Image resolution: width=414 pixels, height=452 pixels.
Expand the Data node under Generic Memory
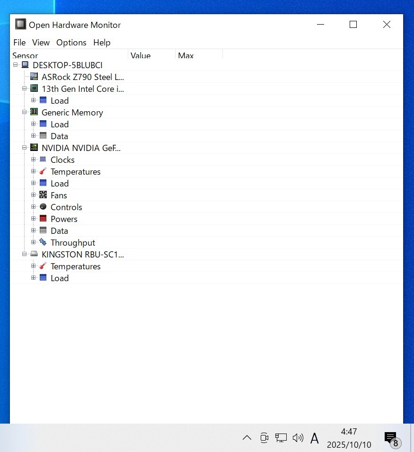click(x=34, y=136)
